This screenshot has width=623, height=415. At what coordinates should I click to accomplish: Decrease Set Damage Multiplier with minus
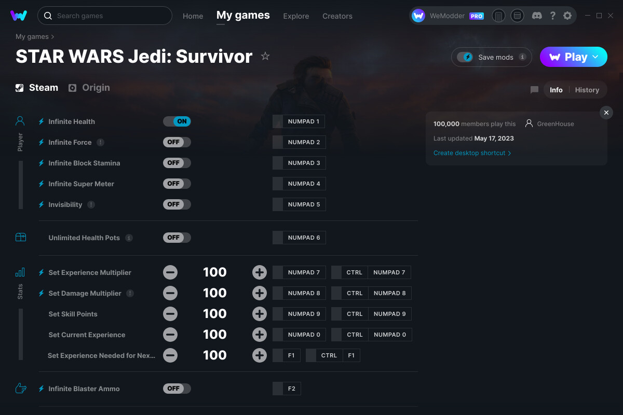[170, 293]
